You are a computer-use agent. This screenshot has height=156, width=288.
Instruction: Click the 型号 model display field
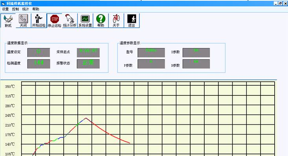click(151, 53)
